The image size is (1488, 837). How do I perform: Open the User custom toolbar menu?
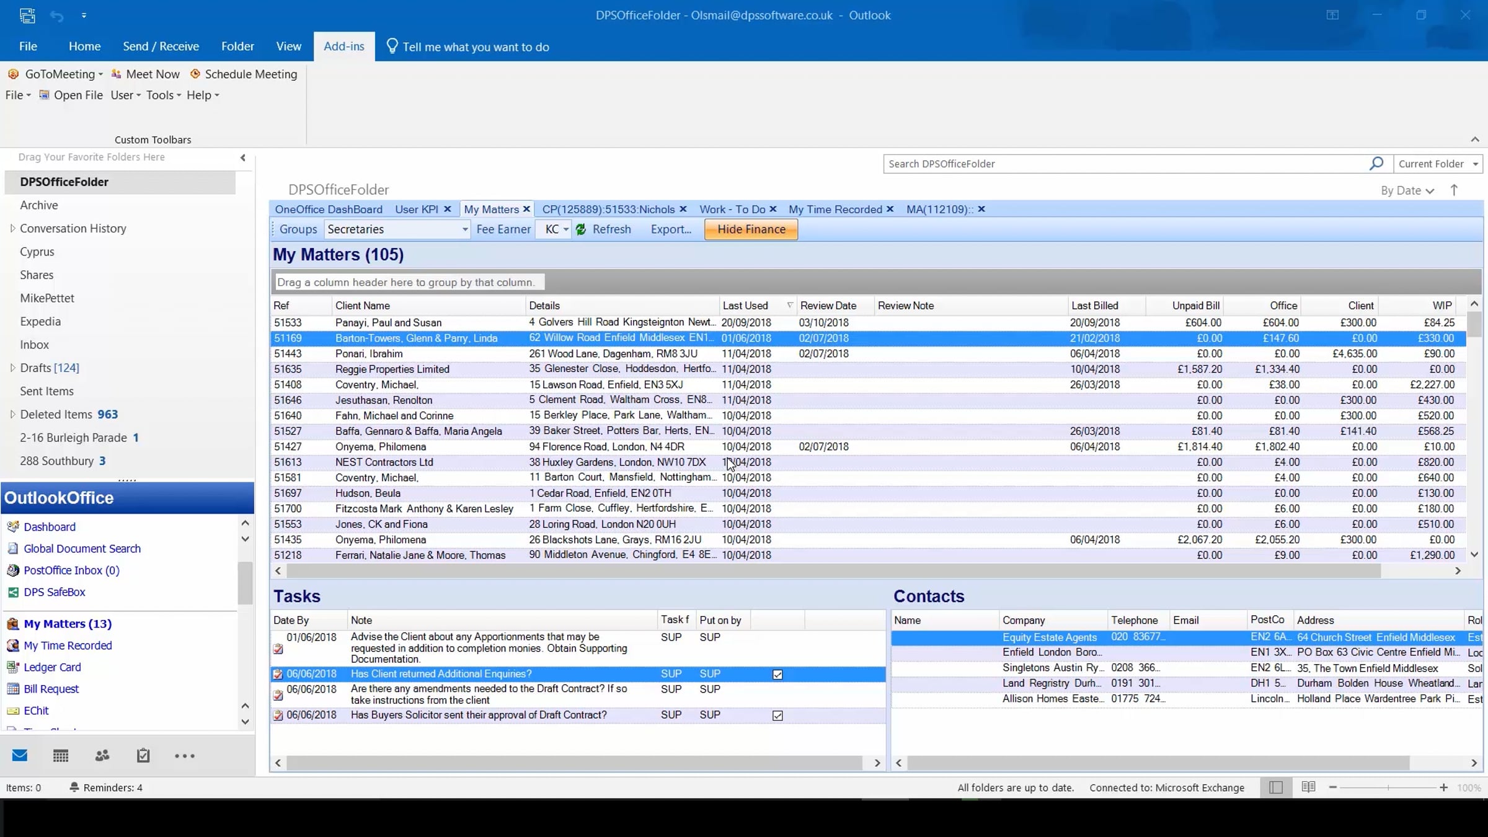125,95
